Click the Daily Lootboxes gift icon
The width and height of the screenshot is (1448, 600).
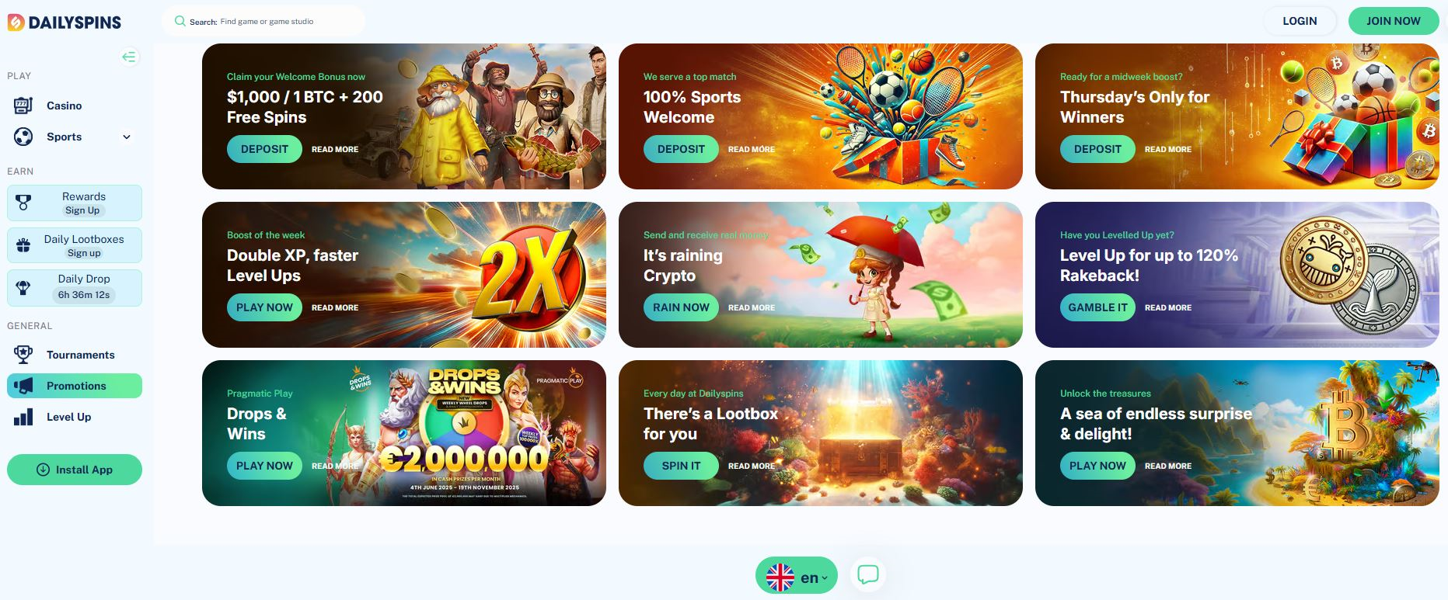point(23,245)
